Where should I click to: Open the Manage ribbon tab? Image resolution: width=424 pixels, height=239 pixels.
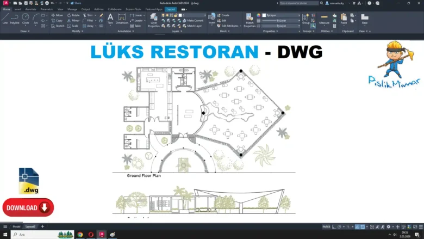tap(72, 9)
